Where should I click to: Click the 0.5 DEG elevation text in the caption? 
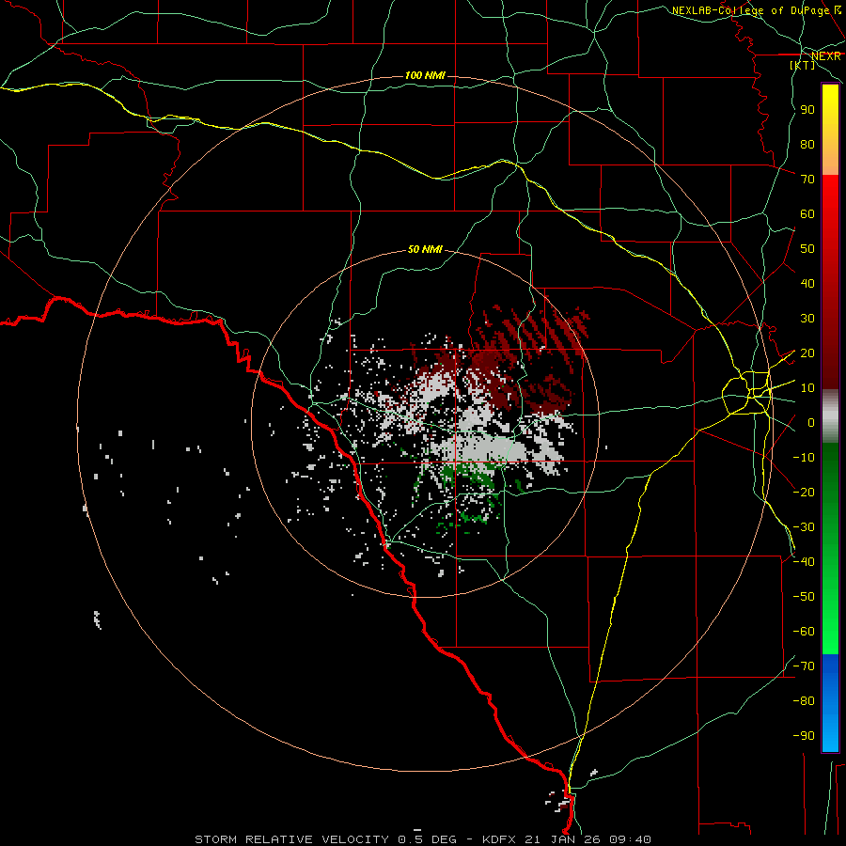tap(428, 839)
